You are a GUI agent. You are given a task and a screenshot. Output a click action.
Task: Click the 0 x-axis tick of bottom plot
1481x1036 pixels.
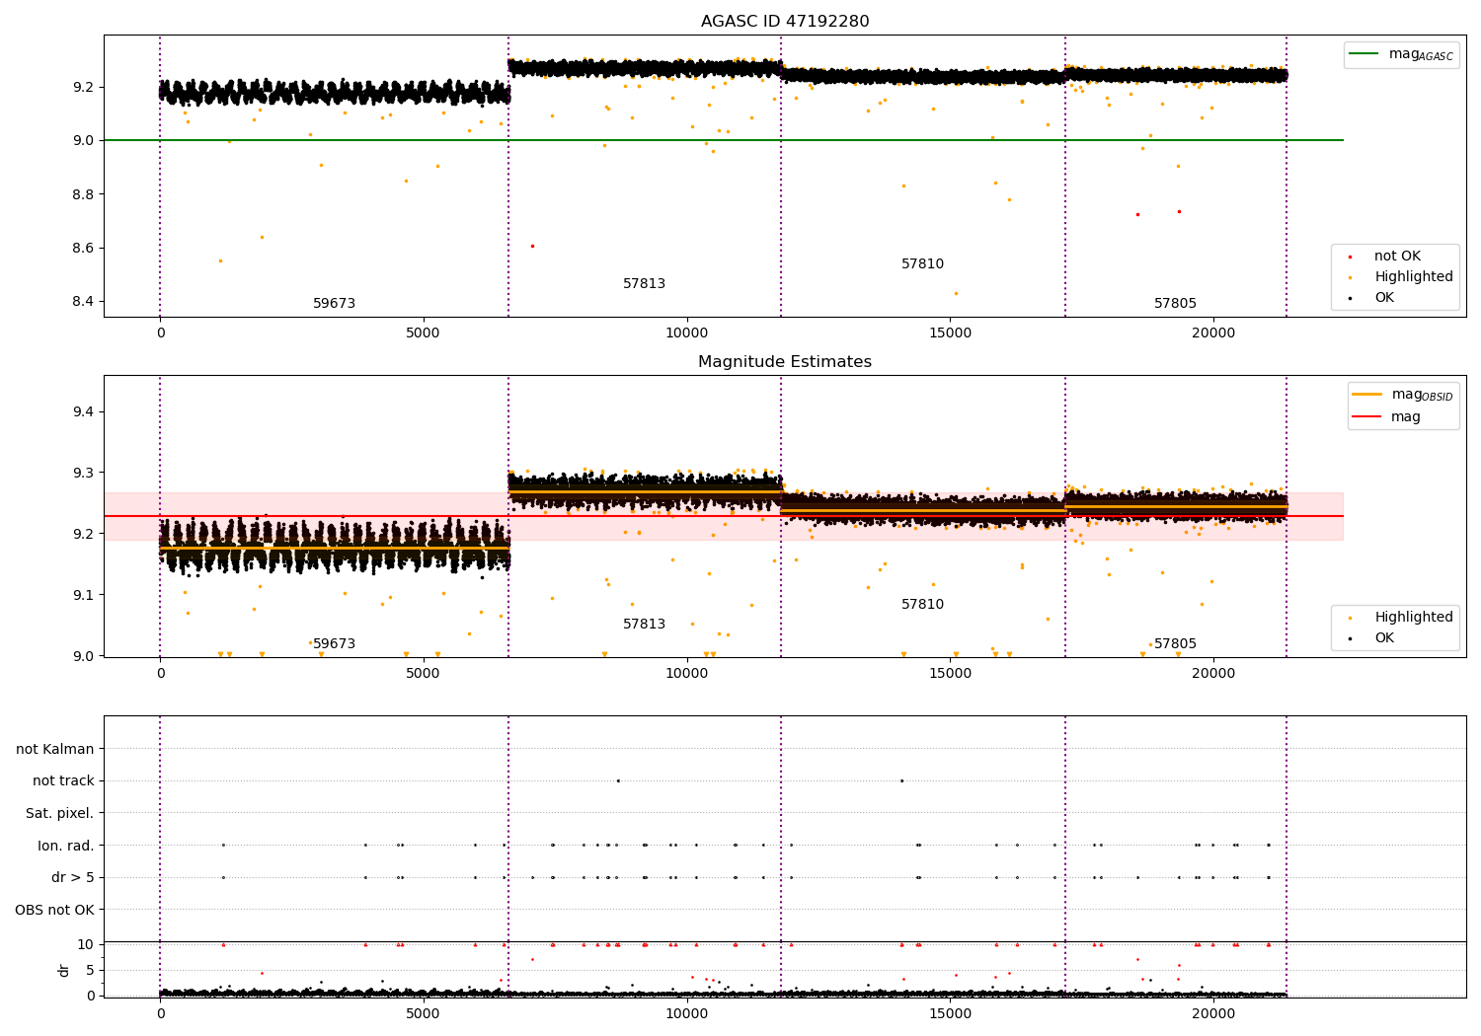[x=160, y=1013]
